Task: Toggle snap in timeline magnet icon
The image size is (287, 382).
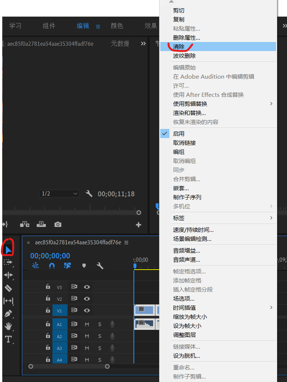Action: (x=52, y=266)
